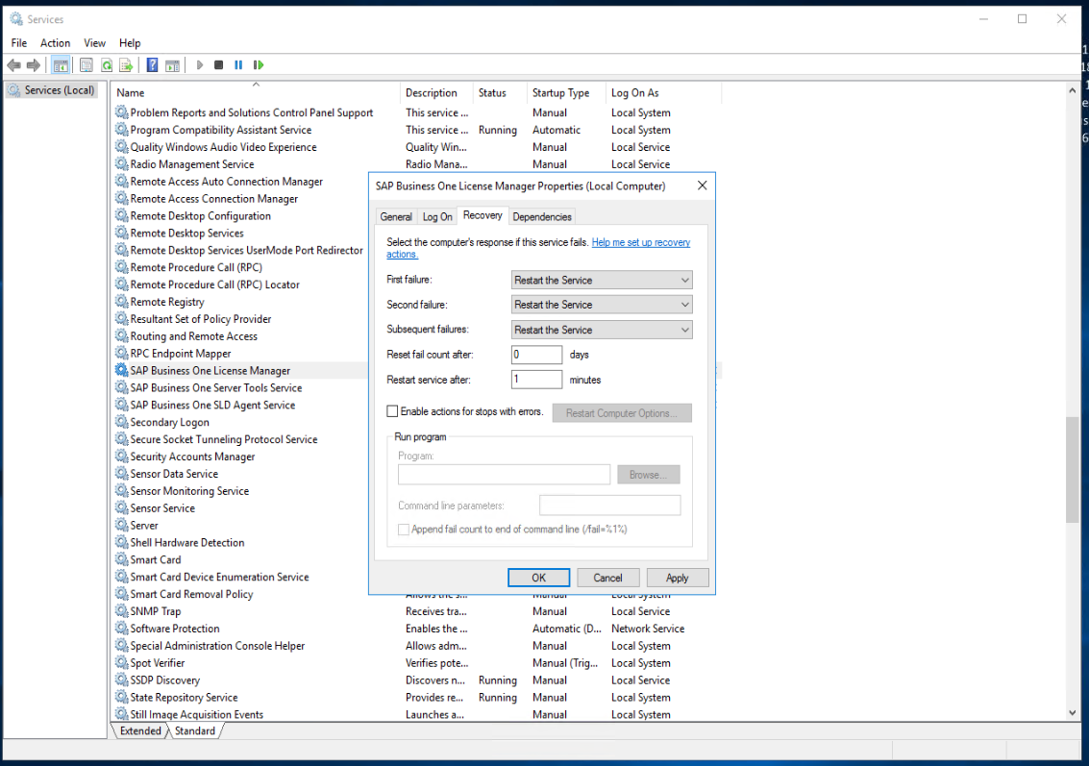Image resolution: width=1089 pixels, height=766 pixels.
Task: Open the View menu
Action: [x=94, y=43]
